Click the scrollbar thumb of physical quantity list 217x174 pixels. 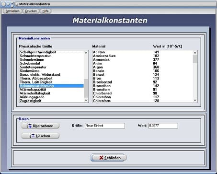(86, 88)
